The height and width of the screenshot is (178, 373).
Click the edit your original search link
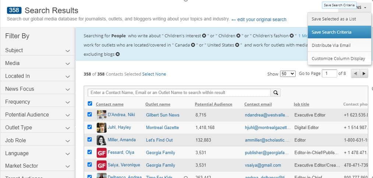tap(261, 20)
